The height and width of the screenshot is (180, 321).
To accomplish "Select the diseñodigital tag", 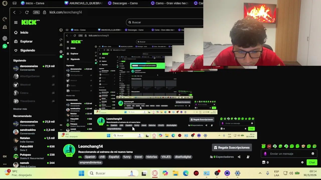I will coord(183,157).
